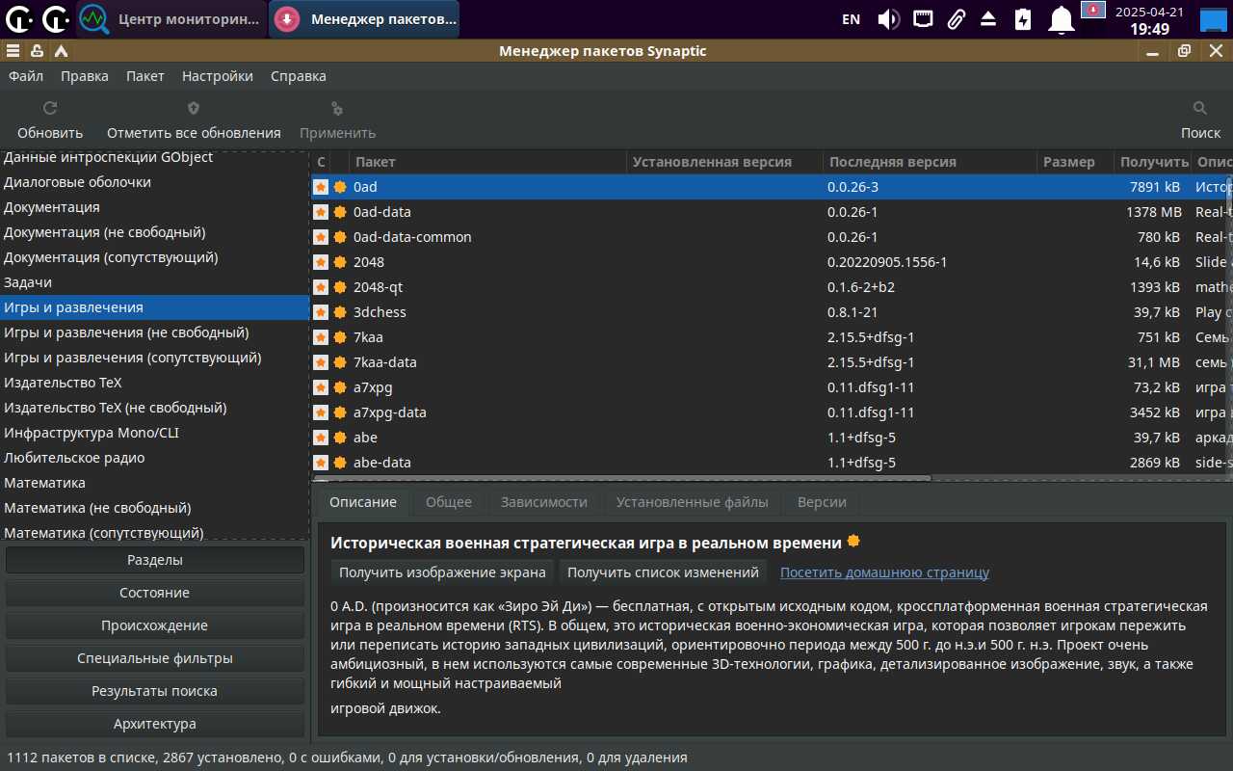Open the volume control in the system tray

point(888,18)
